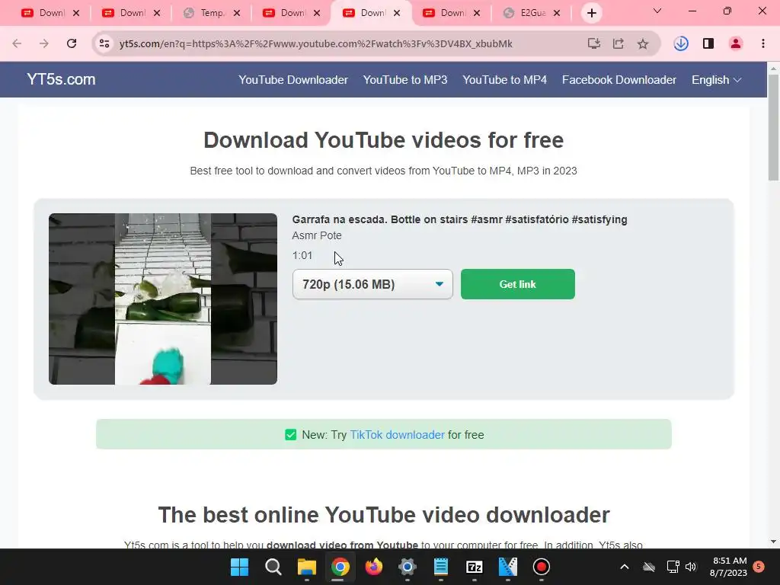The height and width of the screenshot is (585, 780).
Task: Switch to the Temp tab
Action: tap(204, 13)
